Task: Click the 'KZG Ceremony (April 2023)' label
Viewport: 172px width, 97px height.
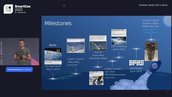Action: pos(119,48)
